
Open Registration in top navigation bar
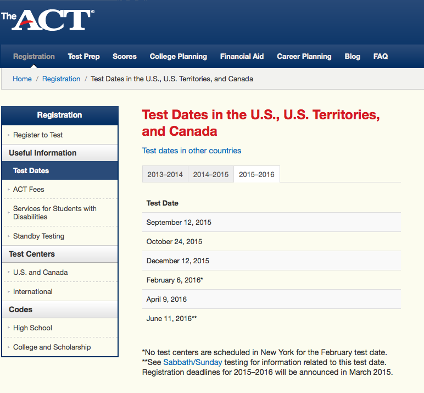click(x=34, y=56)
